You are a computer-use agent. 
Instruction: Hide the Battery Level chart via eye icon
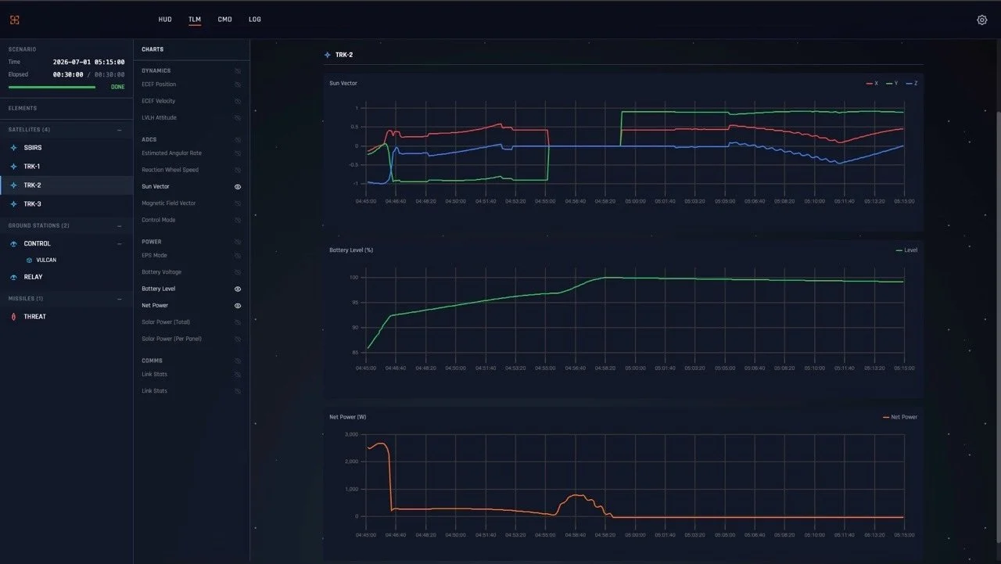(x=238, y=289)
